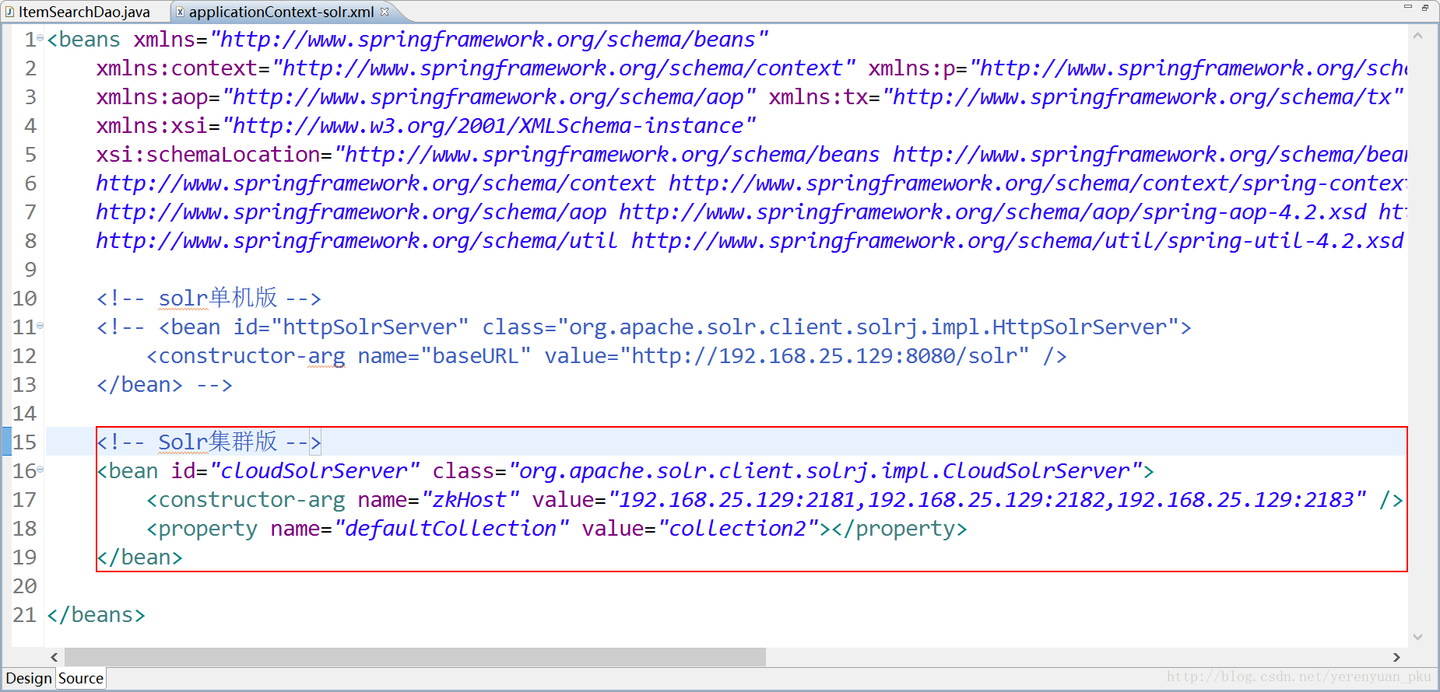The height and width of the screenshot is (692, 1440).
Task: Collapse the beans element fold on line 1
Action: click(40, 38)
